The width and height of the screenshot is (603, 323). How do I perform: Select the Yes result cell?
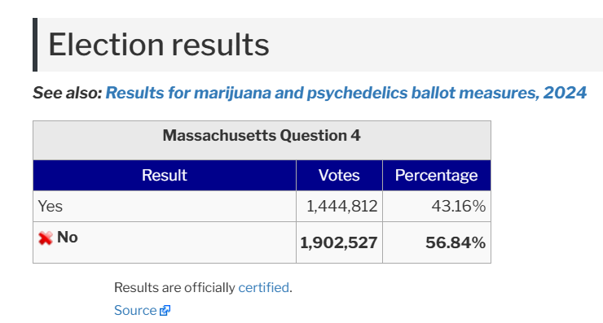pos(165,206)
